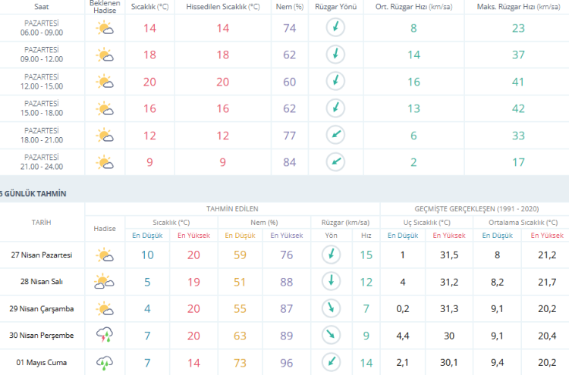Click the wind direction icon for 09.00-12.00
Screen dimensions: 569x375
click(x=334, y=55)
